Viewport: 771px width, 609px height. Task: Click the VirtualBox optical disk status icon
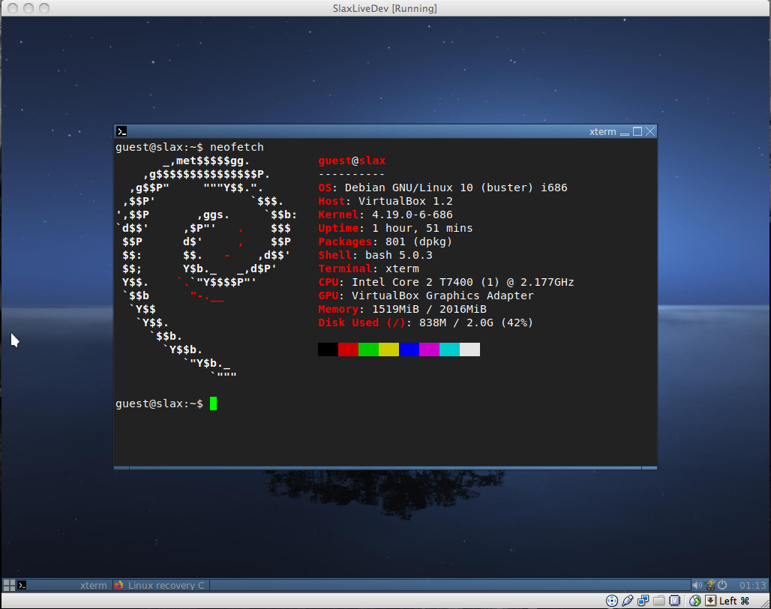(x=611, y=601)
